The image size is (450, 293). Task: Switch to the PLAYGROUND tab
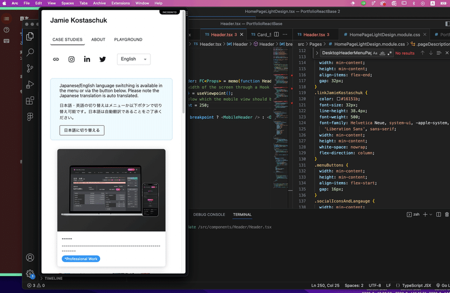point(128,39)
